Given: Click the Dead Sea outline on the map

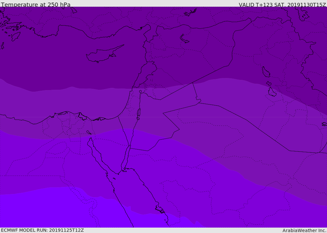Looking at the screenshot, I should point(139,113).
